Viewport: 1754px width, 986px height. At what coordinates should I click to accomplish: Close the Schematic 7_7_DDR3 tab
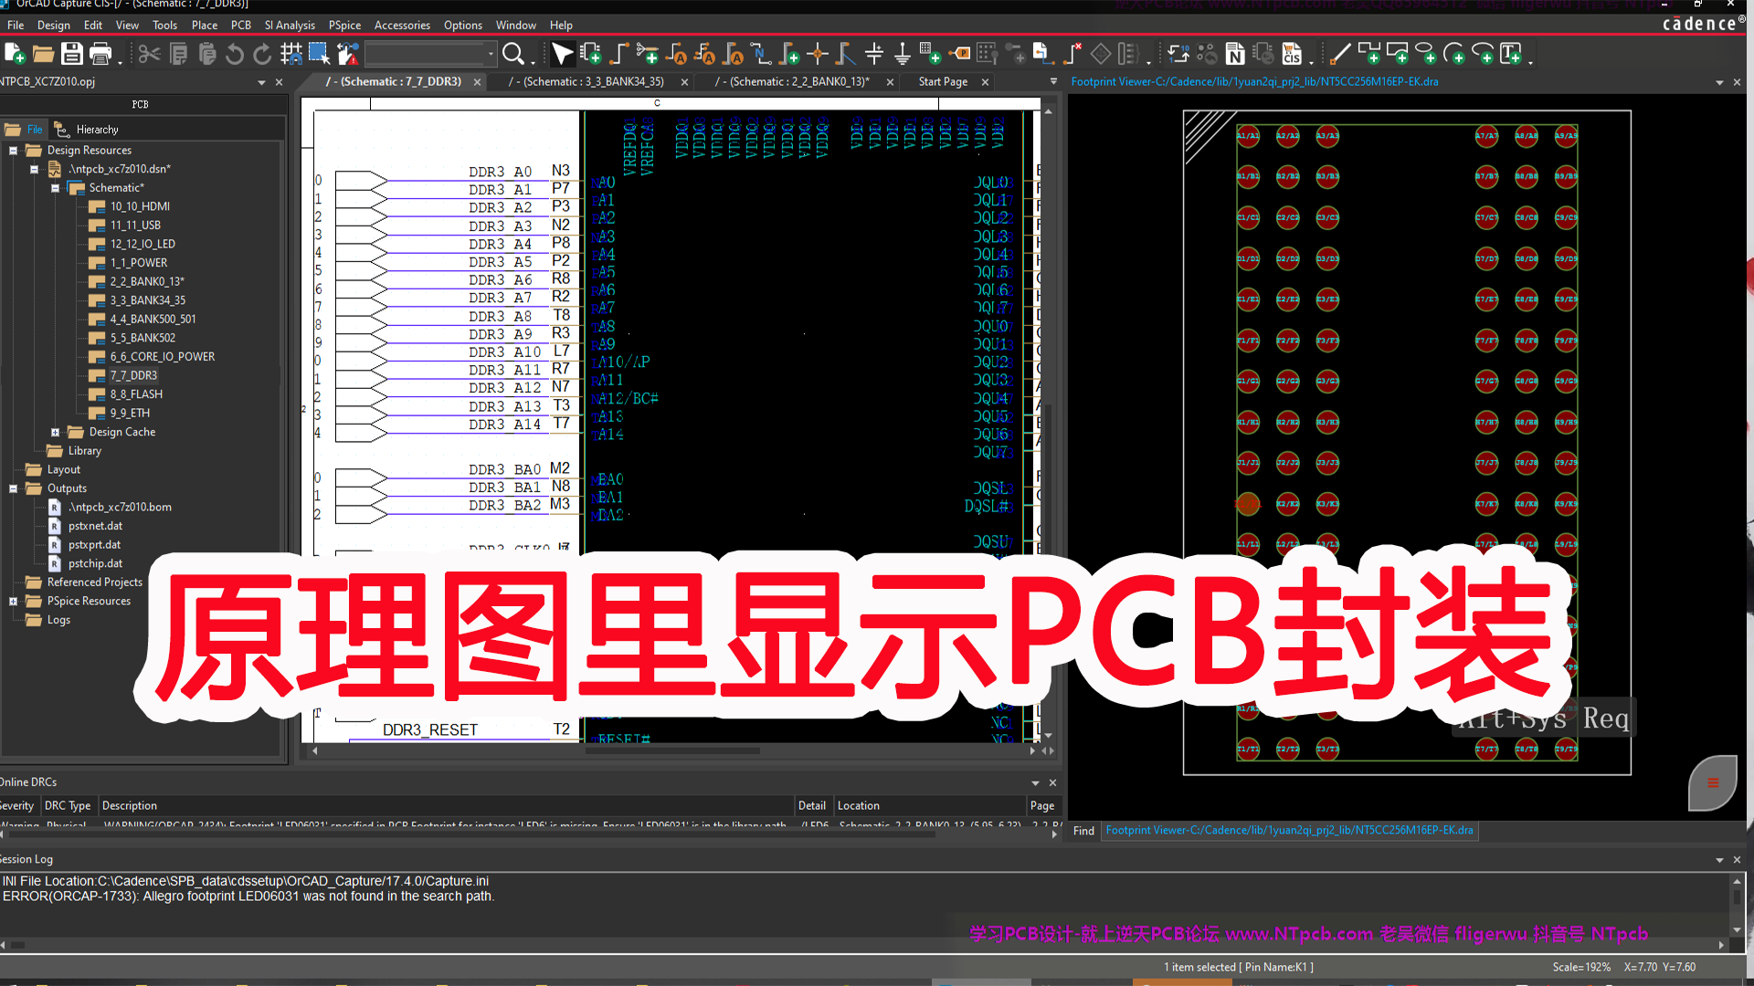[477, 82]
